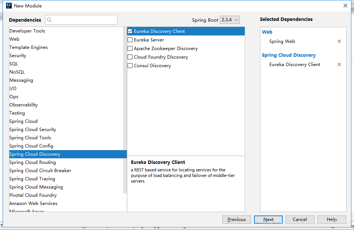354x230 pixels.
Task: Click Spring Web in selected dependencies
Action: click(x=282, y=41)
